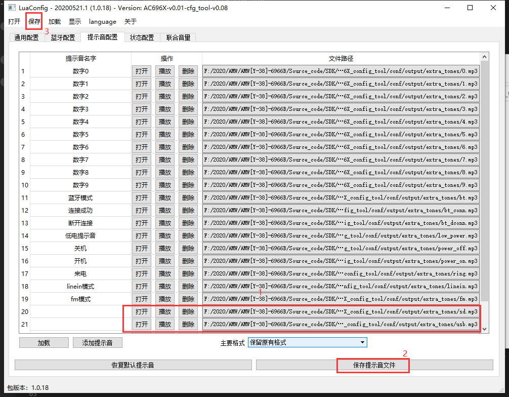
Task: Click the file path field ending in sd.mp3
Action: [341, 312]
